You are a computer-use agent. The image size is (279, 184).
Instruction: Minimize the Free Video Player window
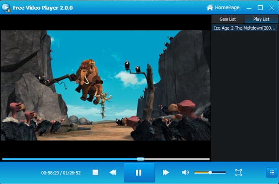(249, 8)
